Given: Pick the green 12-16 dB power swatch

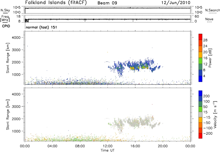Looking at the screenshot, I should pos(200,61).
